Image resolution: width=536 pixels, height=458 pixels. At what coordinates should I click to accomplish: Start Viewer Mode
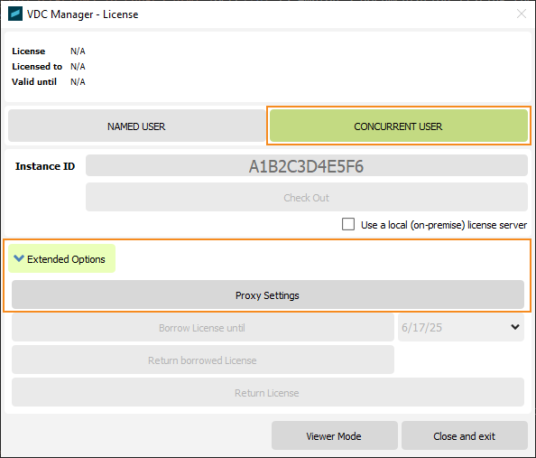pyautogui.click(x=334, y=435)
